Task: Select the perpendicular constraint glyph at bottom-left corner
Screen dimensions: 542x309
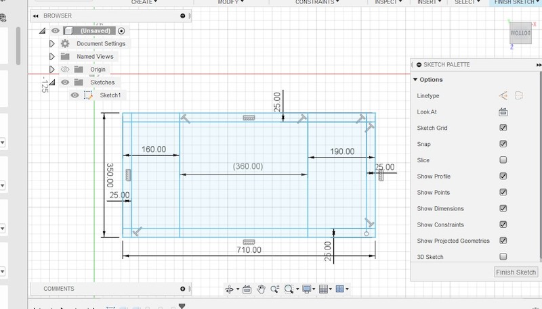Action: [138, 231]
